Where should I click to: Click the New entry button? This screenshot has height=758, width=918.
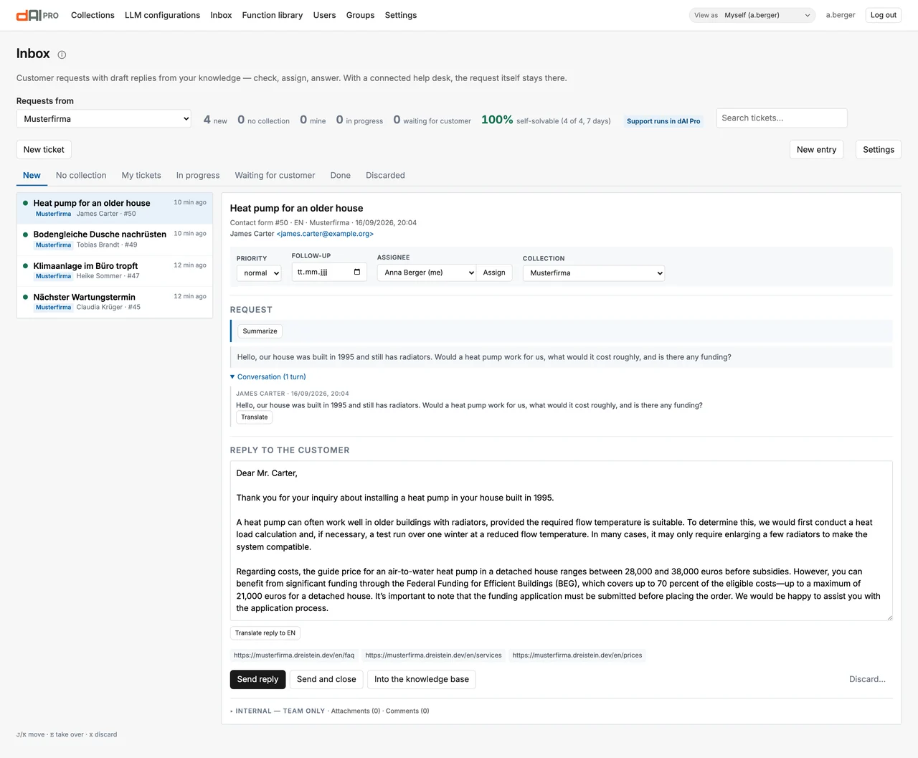pos(816,150)
